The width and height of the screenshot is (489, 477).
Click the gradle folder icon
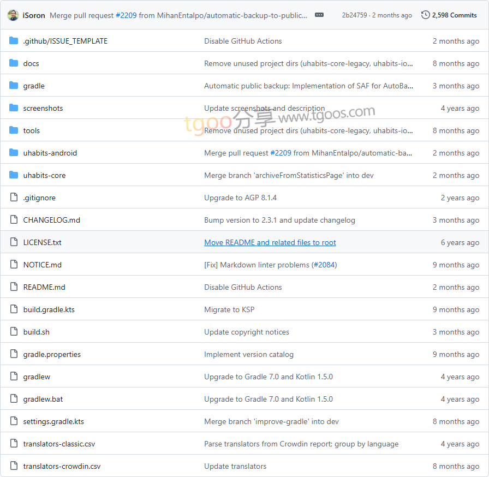(14, 86)
